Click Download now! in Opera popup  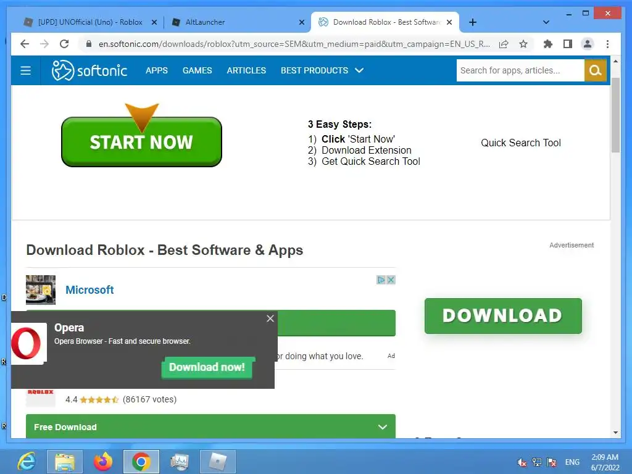pyautogui.click(x=207, y=367)
